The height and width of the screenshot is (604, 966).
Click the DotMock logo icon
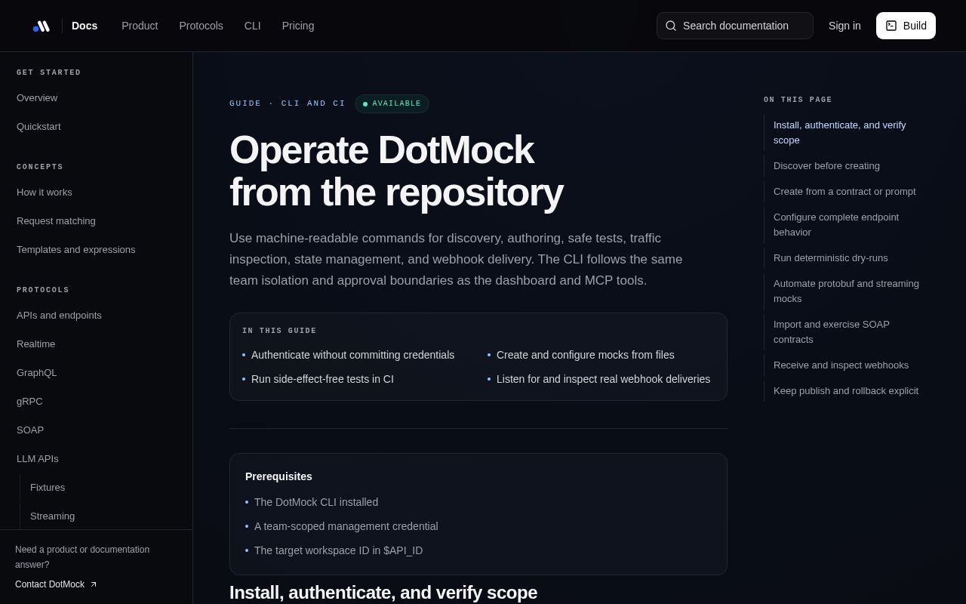coord(42,26)
